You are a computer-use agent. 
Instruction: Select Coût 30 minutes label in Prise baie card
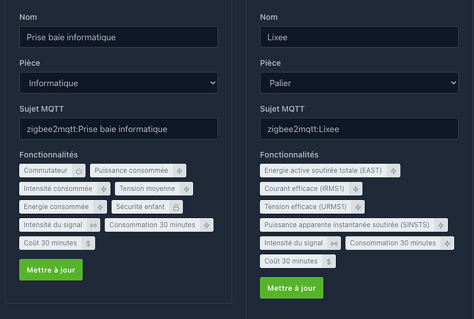(x=50, y=243)
